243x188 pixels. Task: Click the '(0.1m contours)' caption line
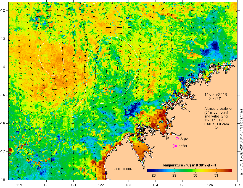(x=216, y=113)
